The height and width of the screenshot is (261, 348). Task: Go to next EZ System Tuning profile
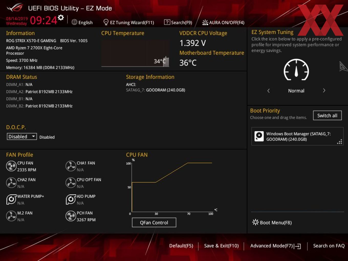click(324, 91)
